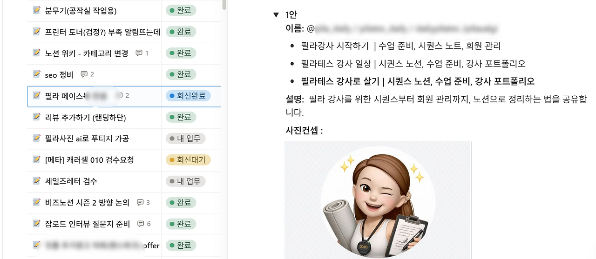The width and height of the screenshot is (596, 259).
Task: Click the 완료 status tag on 분무기 row
Action: [181, 10]
